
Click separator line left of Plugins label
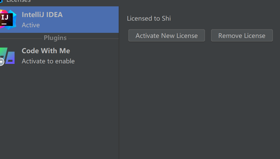pyautogui.click(x=20, y=39)
